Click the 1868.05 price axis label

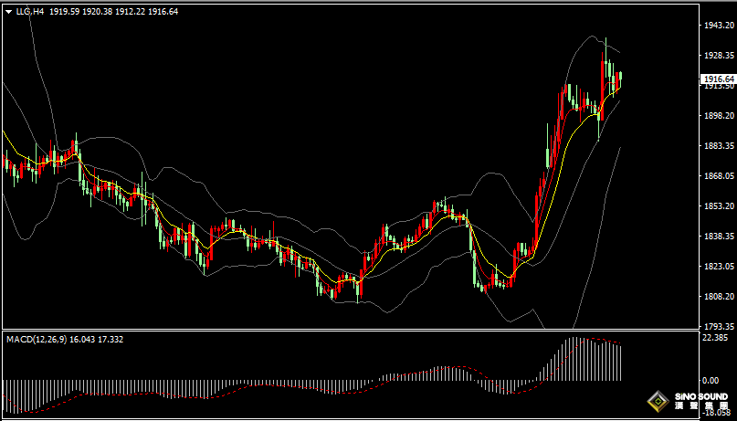[718, 176]
